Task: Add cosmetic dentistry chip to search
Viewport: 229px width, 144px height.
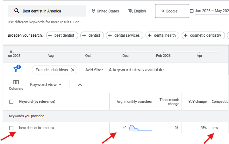Action: click(203, 35)
